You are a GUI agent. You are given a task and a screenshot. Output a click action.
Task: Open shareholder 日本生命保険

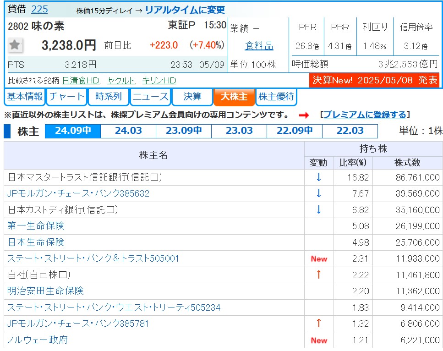tap(36, 242)
